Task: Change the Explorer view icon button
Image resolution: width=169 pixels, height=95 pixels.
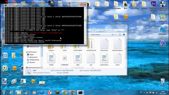Action: [113, 35]
